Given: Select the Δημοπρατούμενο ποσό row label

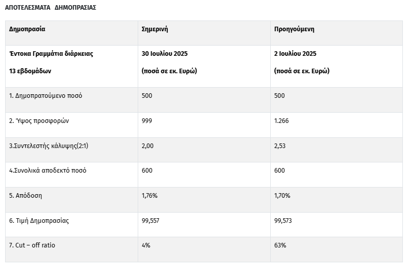Looking at the screenshot, I should pos(46,96).
